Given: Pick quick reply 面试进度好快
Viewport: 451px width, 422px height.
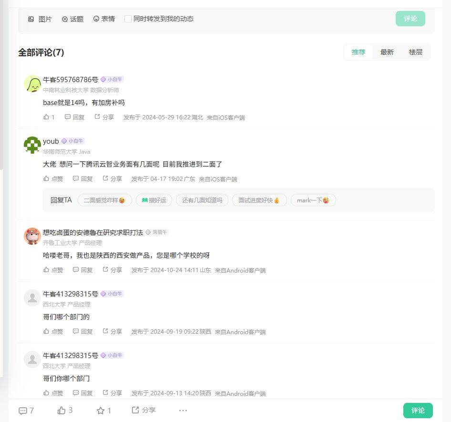Looking at the screenshot, I should click(x=259, y=200).
